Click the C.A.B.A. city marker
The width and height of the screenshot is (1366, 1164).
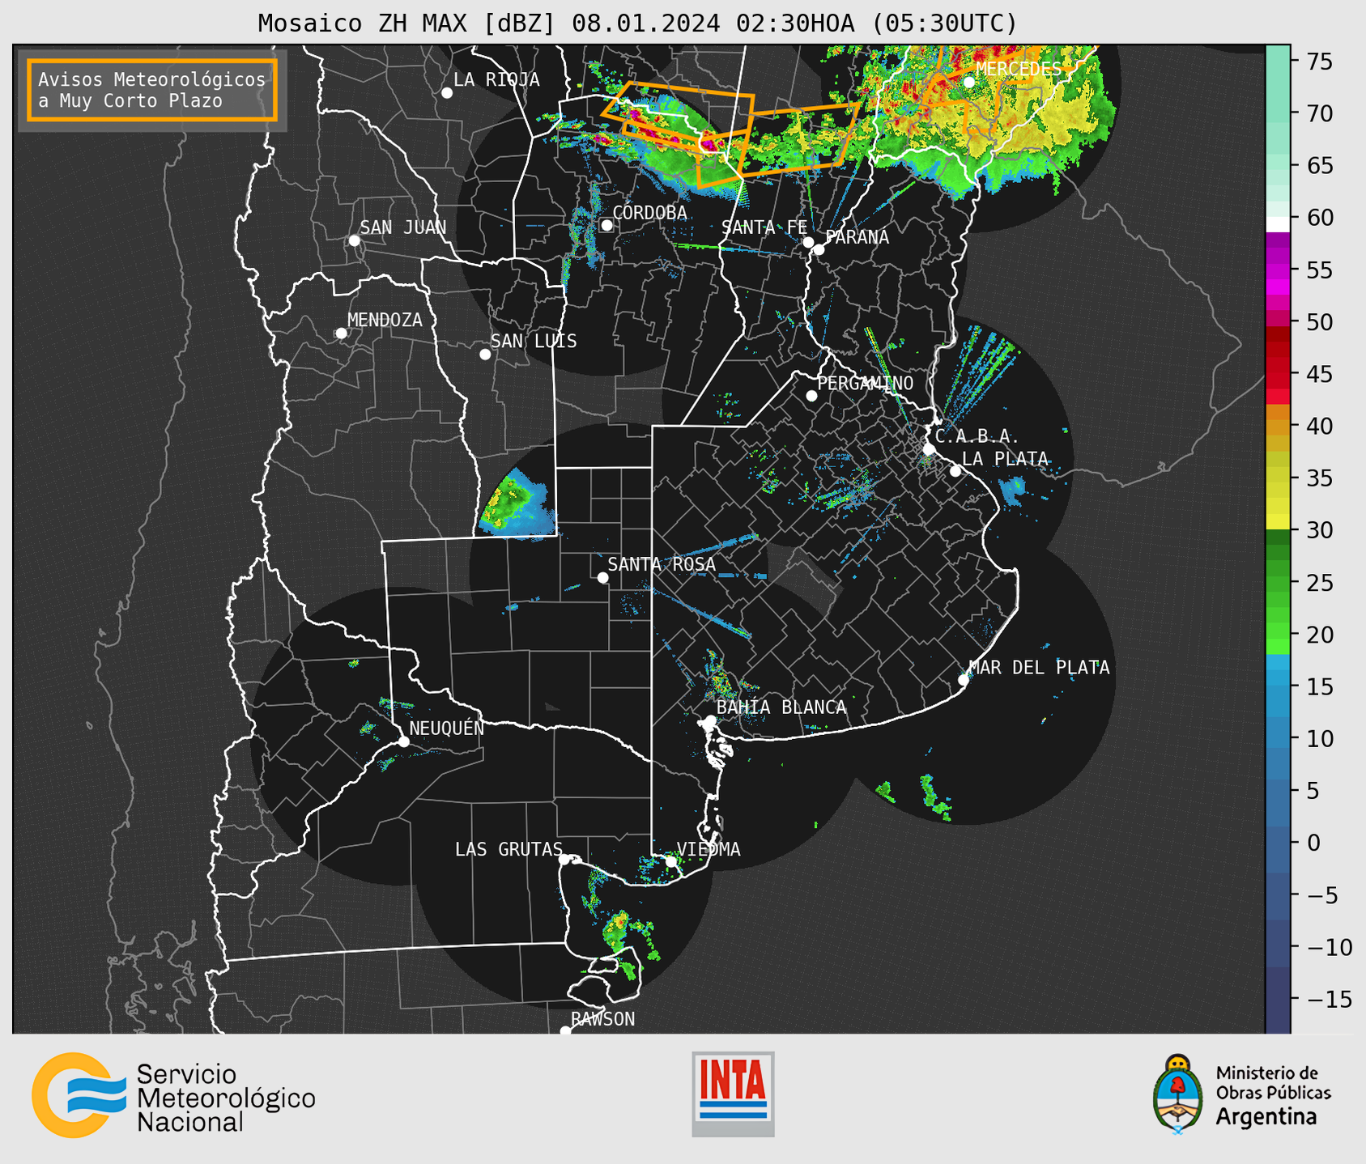point(930,449)
